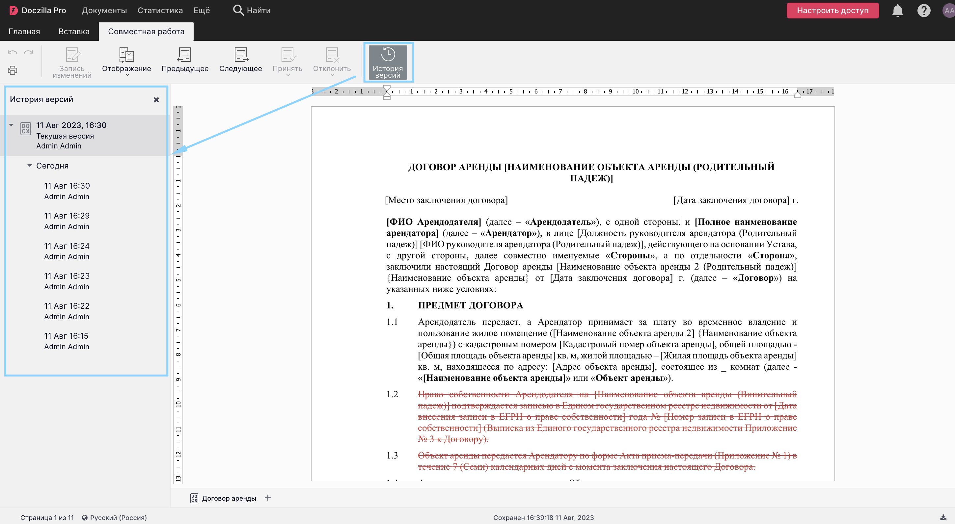Image resolution: width=955 pixels, height=524 pixels.
Task: Click the first-line indent marker on ruler
Action: pyautogui.click(x=387, y=88)
